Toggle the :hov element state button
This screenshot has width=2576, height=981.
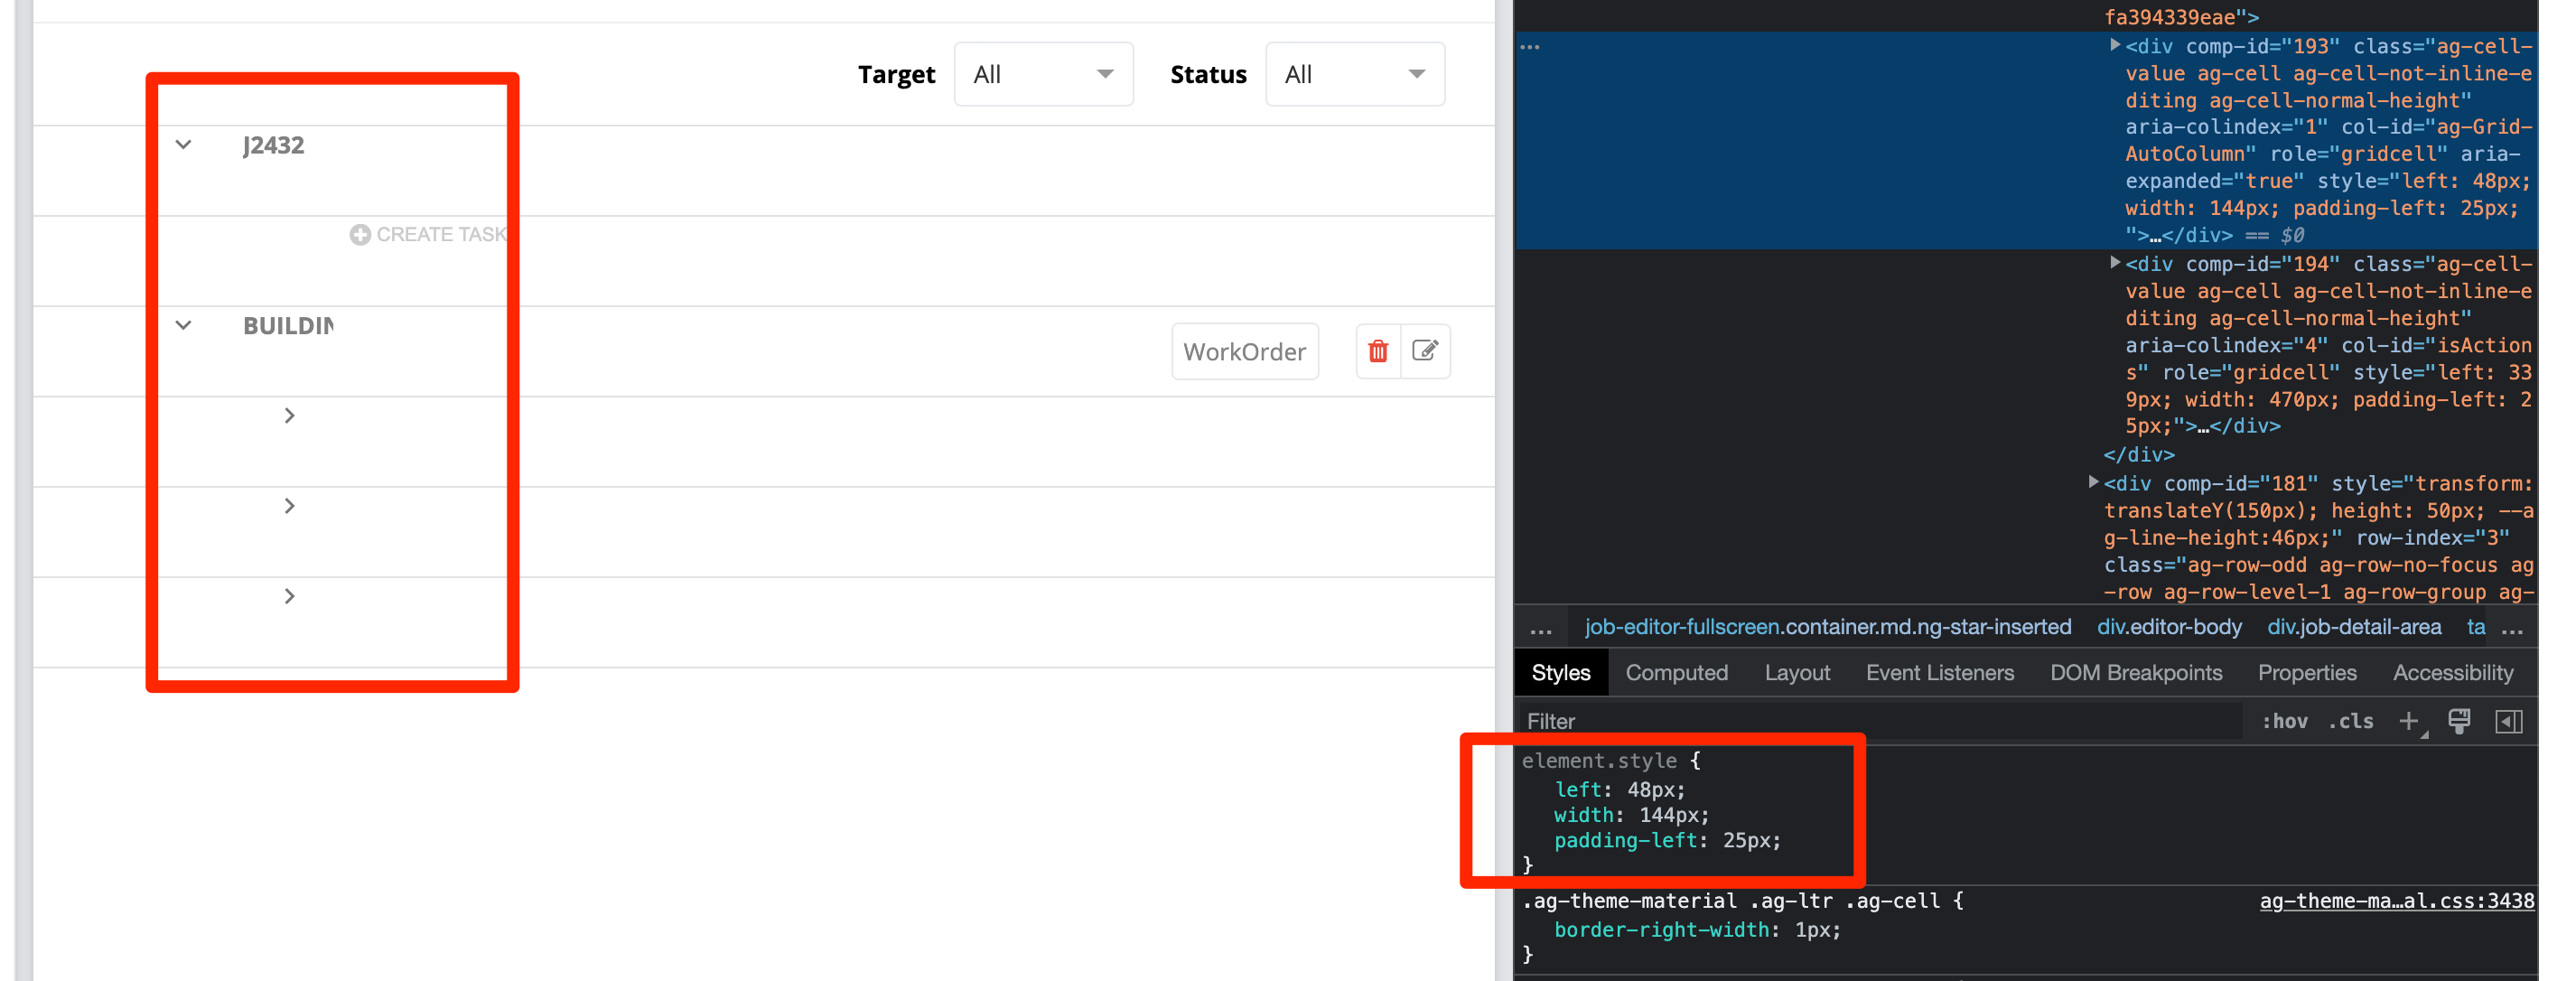click(x=2284, y=721)
